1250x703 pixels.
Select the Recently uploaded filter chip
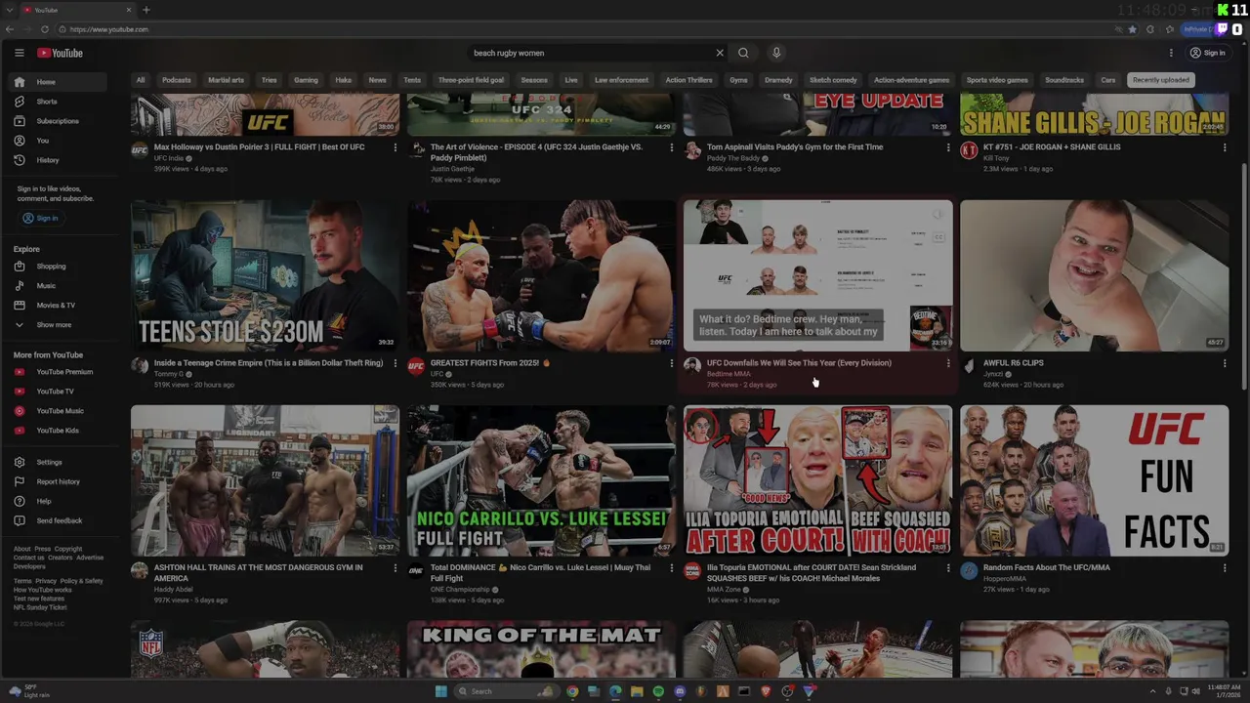tap(1161, 80)
